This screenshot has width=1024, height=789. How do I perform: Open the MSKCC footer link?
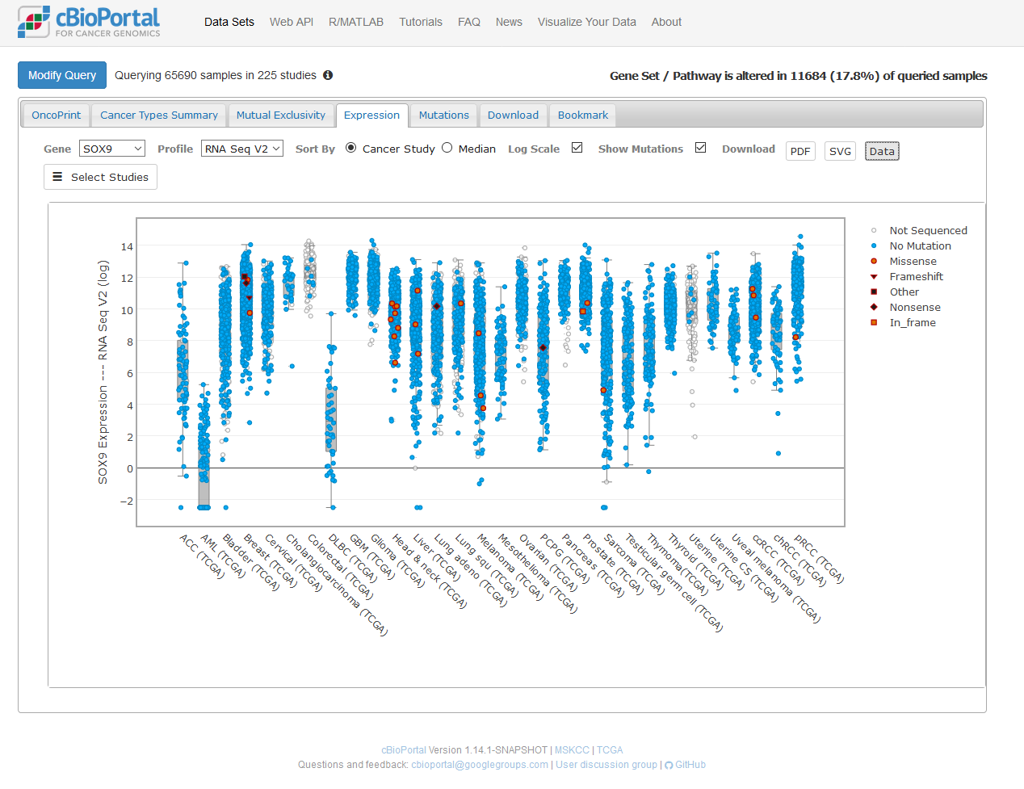(x=572, y=750)
